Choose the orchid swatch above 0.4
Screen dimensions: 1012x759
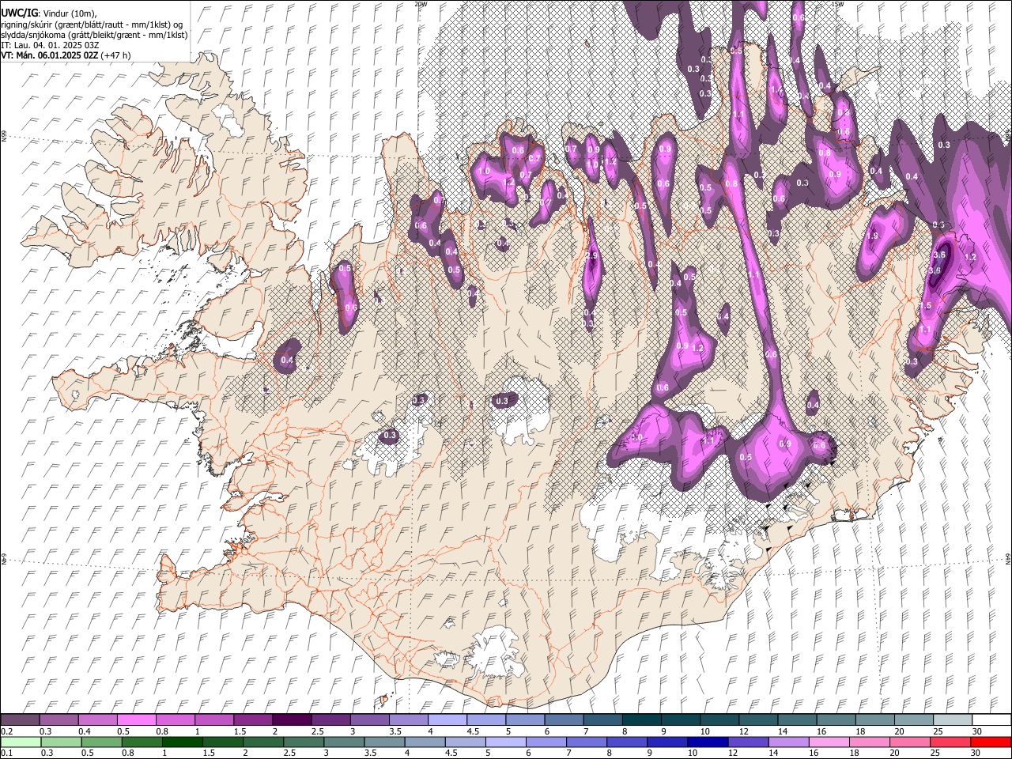[97, 719]
